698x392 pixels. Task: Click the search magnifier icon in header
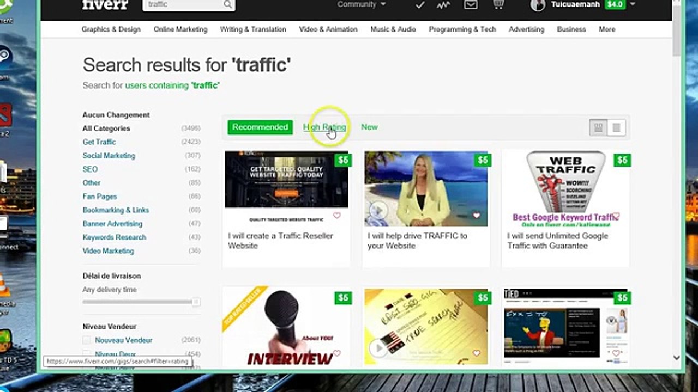click(227, 5)
